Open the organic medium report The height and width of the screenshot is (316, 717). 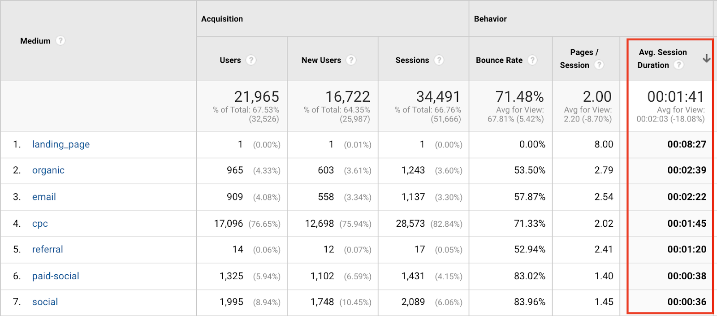point(48,170)
